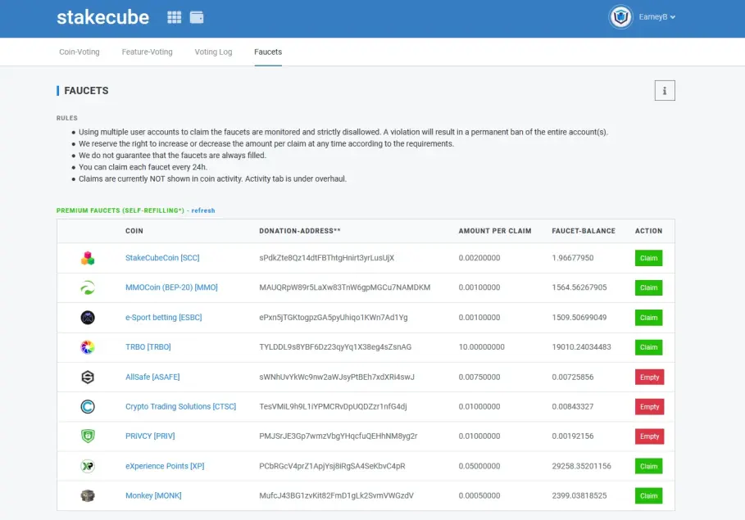
Task: Click the info button beside Faucets heading
Action: click(665, 91)
